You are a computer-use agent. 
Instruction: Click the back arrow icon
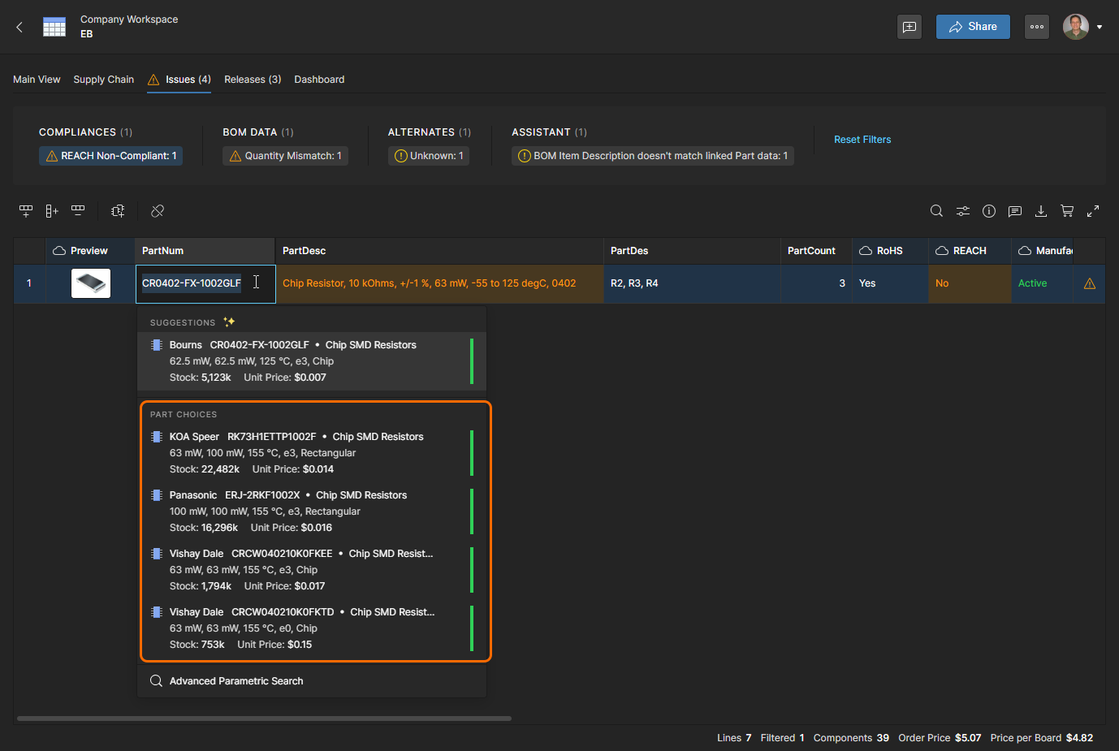point(19,27)
